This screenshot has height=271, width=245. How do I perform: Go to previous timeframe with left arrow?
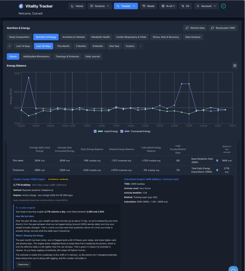click(x=9, y=46)
